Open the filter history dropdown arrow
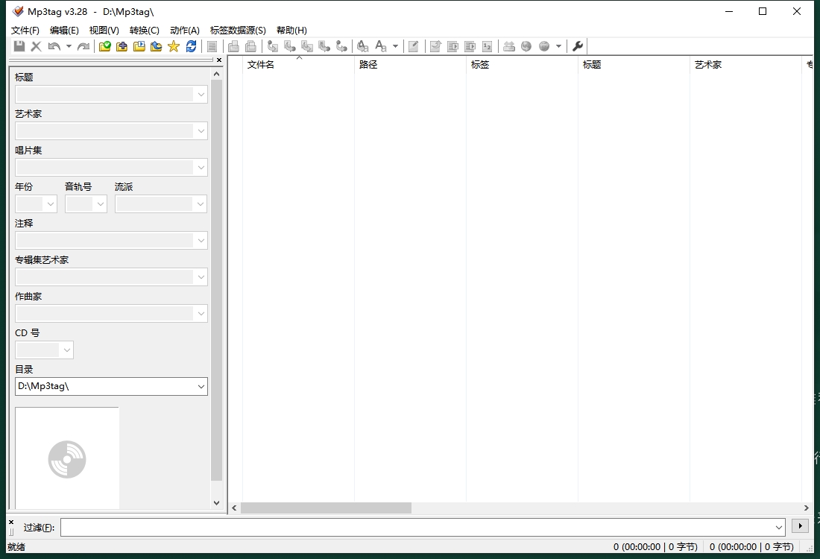 [x=779, y=527]
